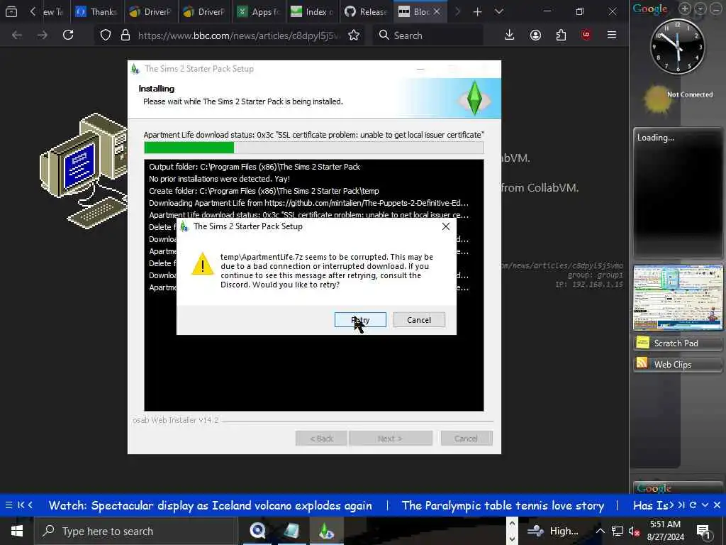Screen dimensions: 726x545
Task: Show hidden system tray icons
Action: click(600, 531)
